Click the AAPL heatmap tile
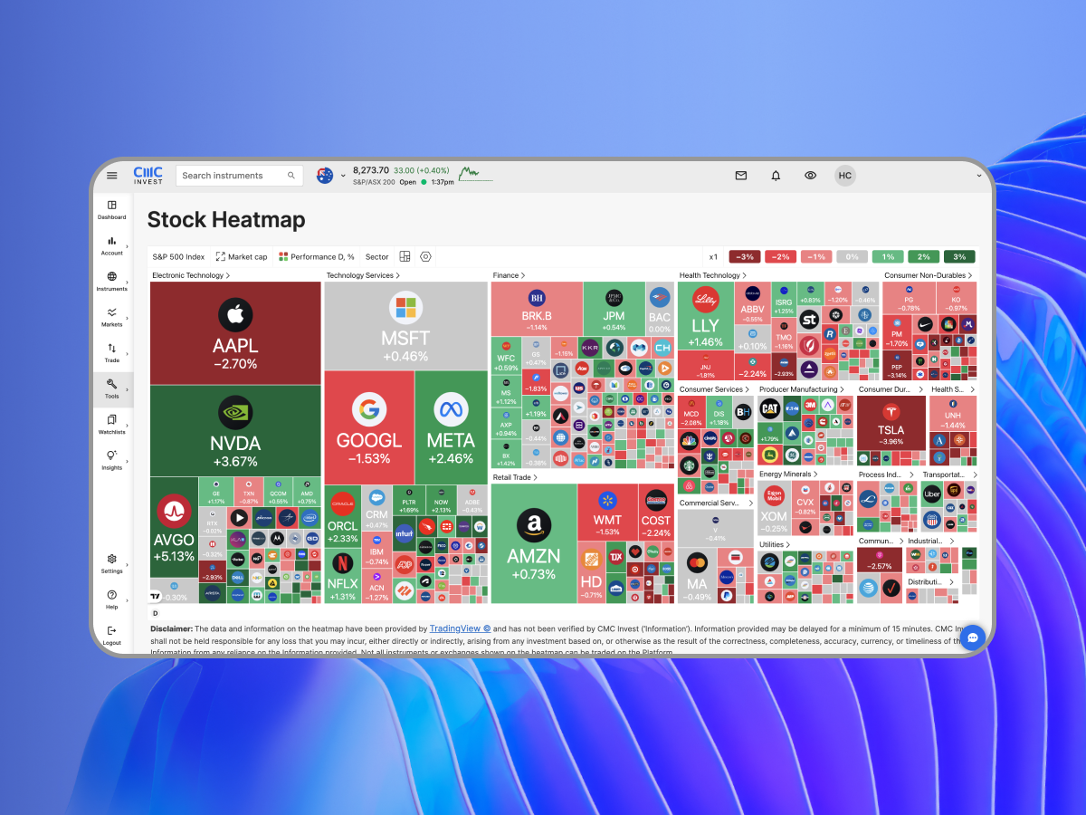Screen dimensions: 1086x815 tap(235, 333)
